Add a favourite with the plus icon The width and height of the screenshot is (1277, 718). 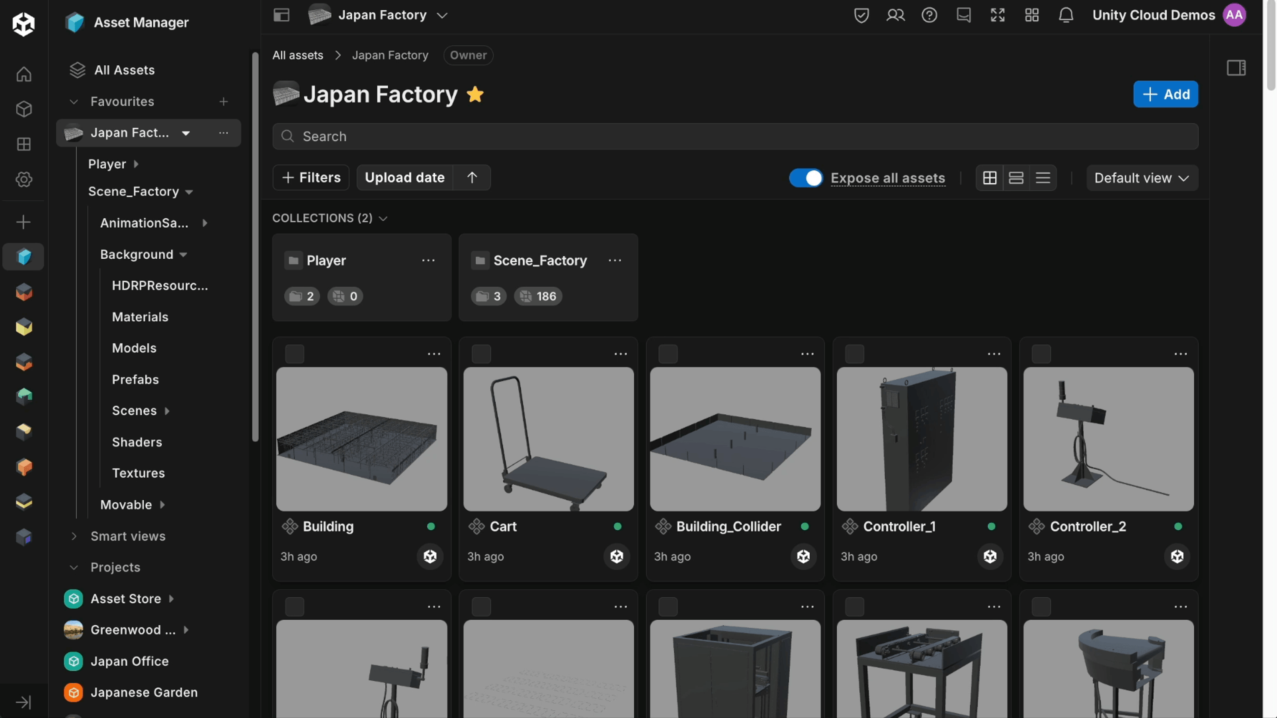pyautogui.click(x=224, y=101)
